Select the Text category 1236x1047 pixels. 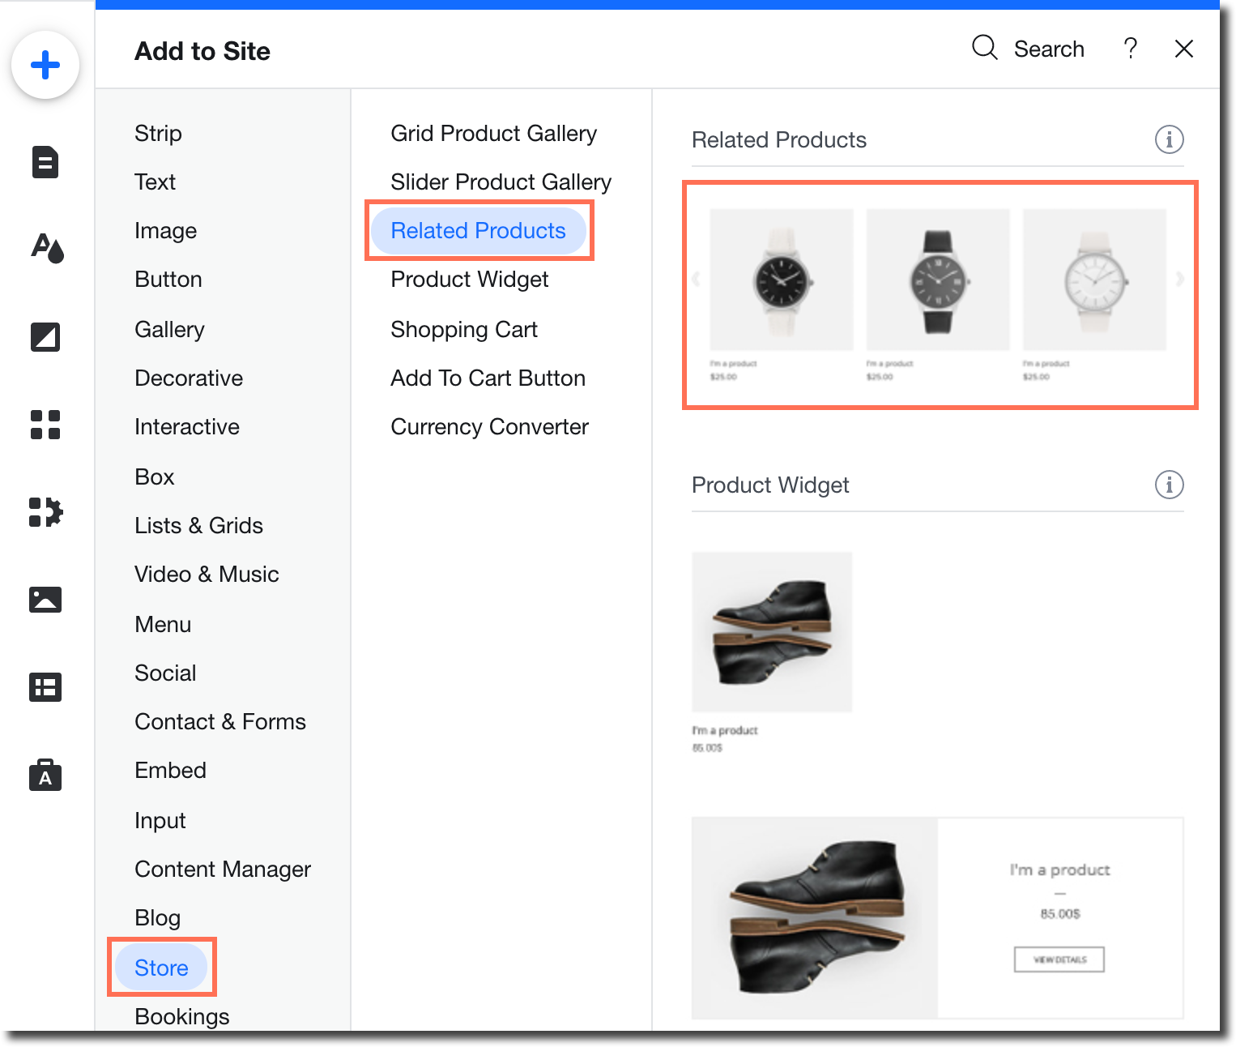[x=155, y=182]
